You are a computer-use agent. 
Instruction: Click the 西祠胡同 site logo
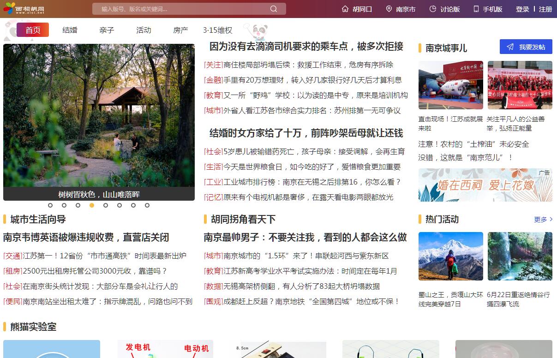tap(24, 8)
